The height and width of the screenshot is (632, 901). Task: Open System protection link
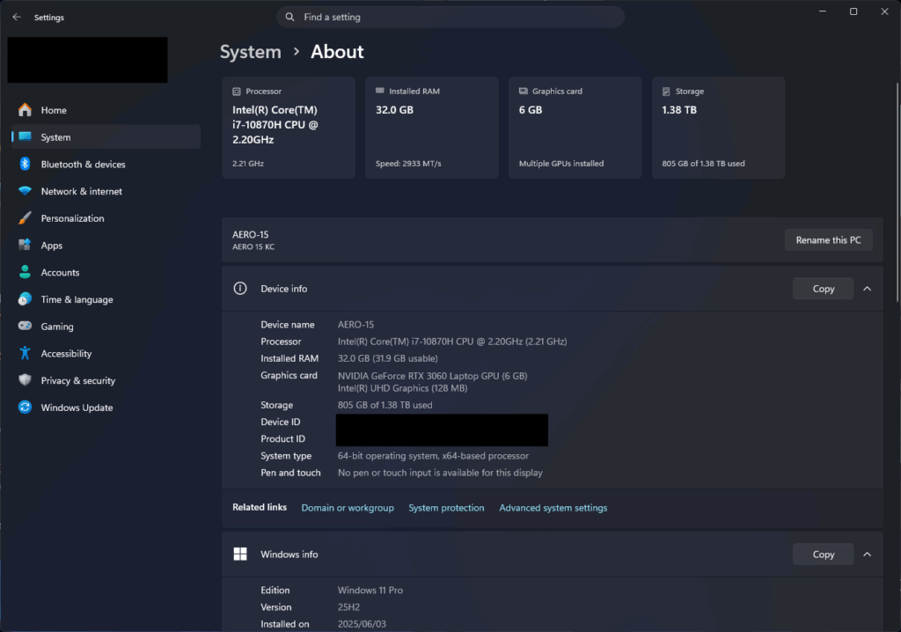[x=446, y=508]
